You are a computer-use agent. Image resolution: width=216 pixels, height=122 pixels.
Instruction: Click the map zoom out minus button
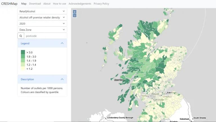(x=75, y=16)
